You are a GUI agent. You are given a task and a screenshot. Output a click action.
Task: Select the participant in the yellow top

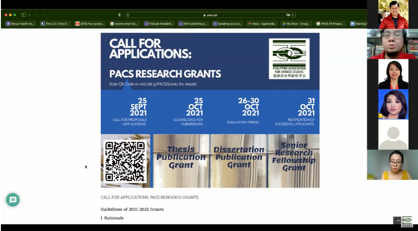coord(392,165)
